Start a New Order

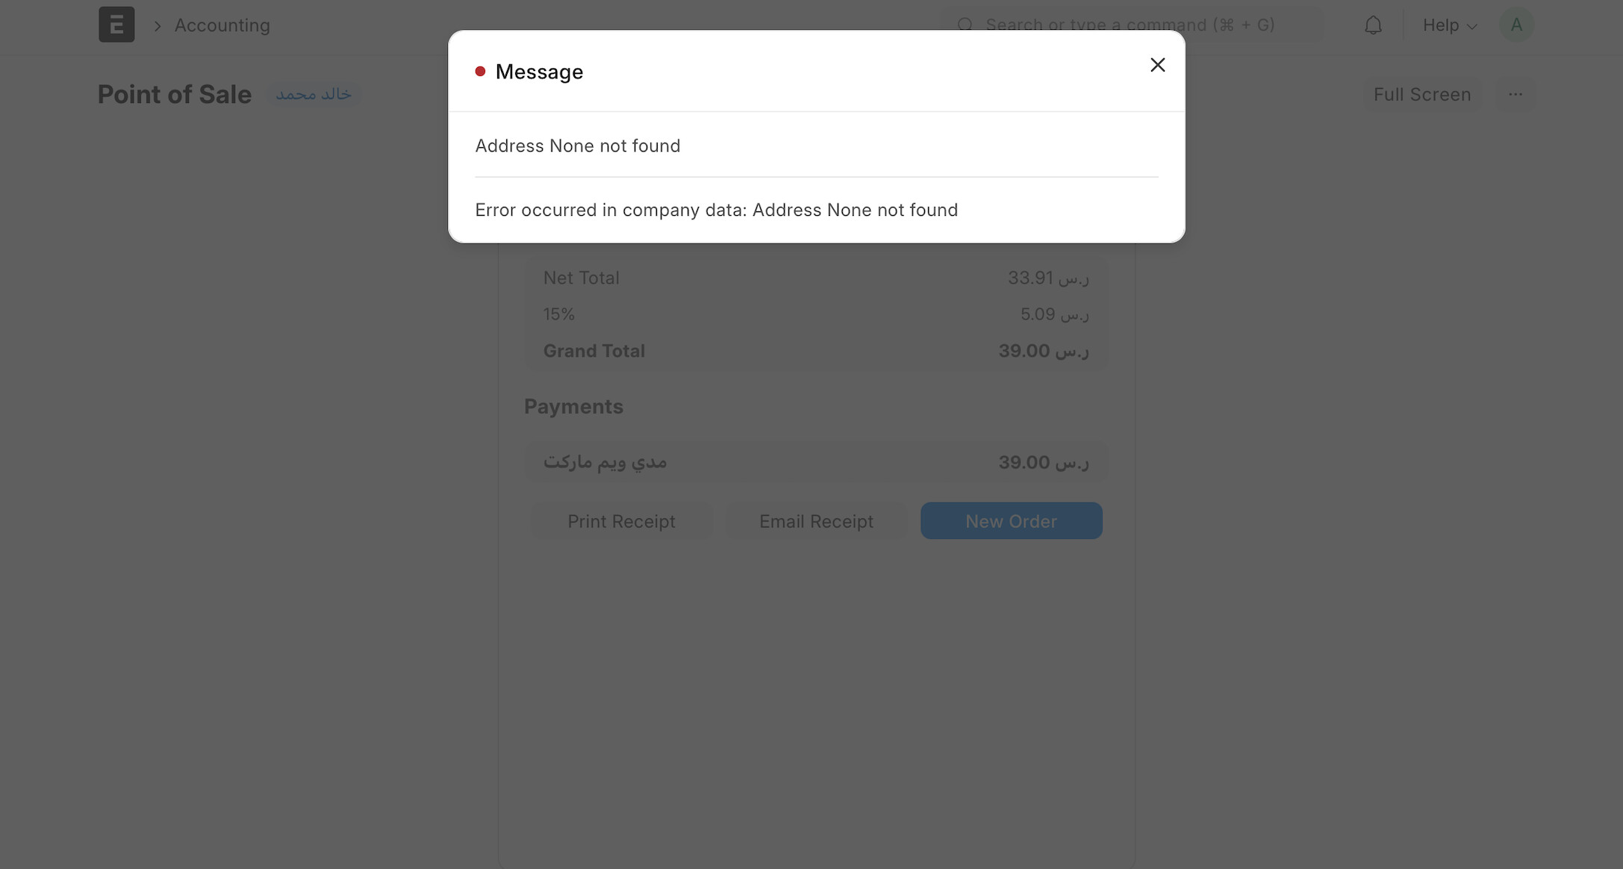click(x=1011, y=521)
